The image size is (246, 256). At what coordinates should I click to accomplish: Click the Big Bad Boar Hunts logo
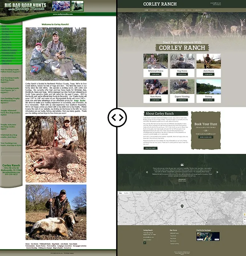[x=26, y=7]
